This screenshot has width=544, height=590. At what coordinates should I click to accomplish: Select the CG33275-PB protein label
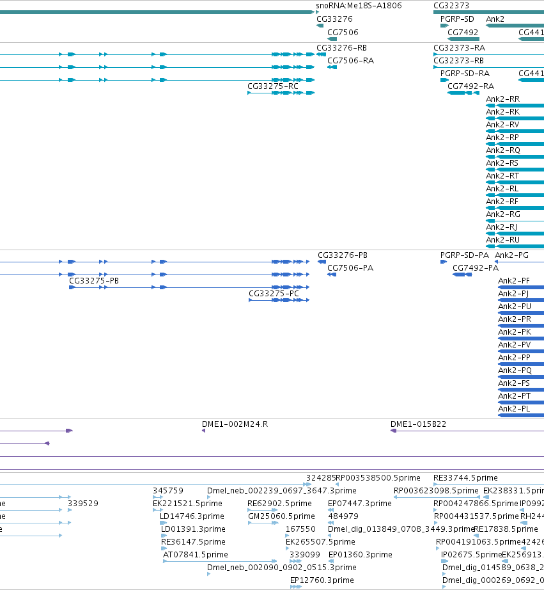pos(94,281)
